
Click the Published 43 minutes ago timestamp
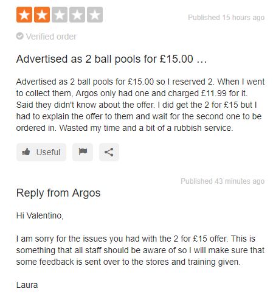223,181
